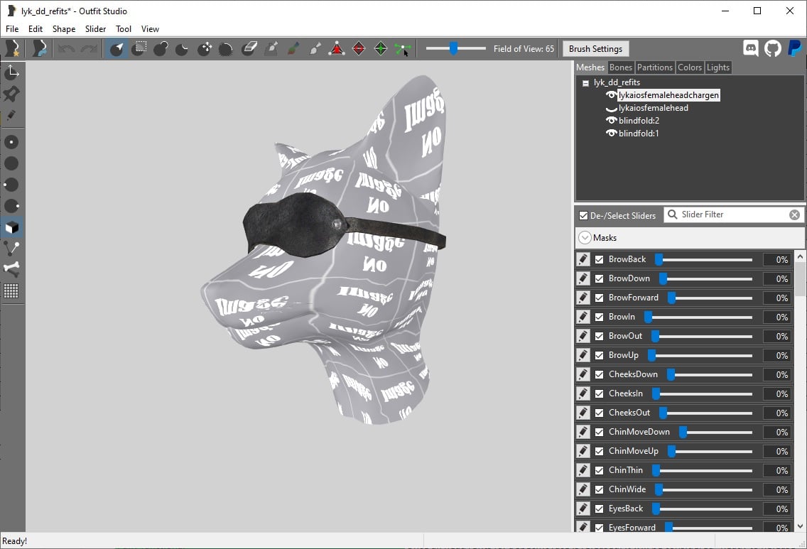The image size is (807, 549).
Task: Toggle the cube textures display button
Action: tap(12, 227)
